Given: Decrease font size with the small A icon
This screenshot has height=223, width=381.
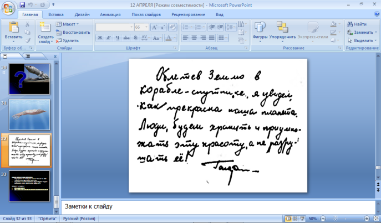Looking at the screenshot, I should 162,27.
